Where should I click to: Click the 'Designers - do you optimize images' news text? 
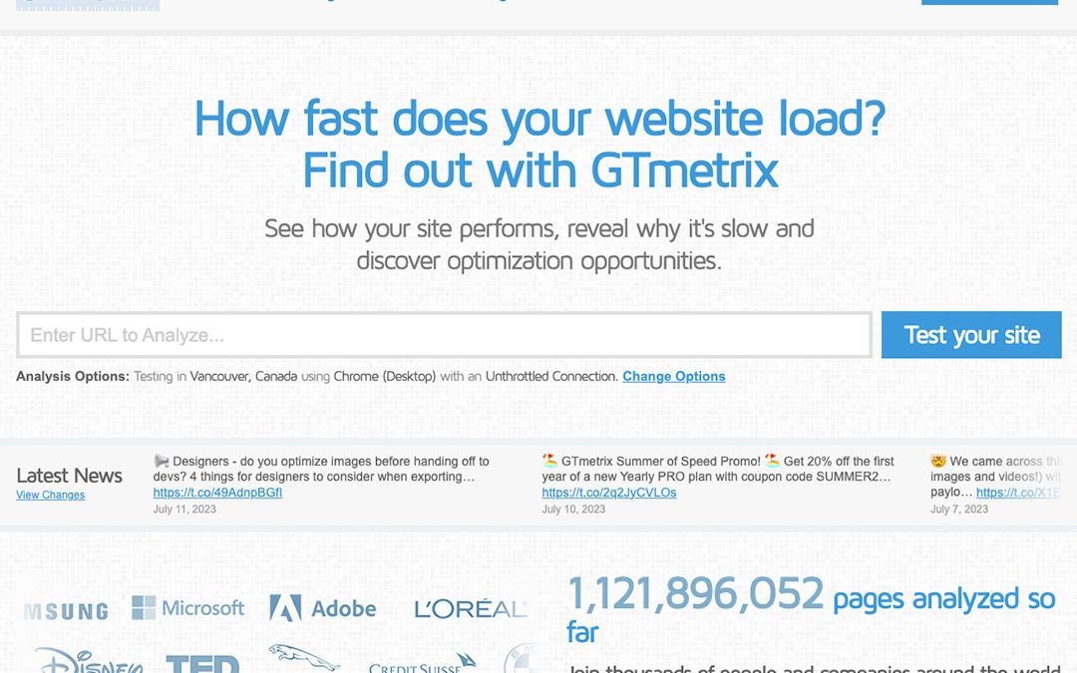click(x=321, y=469)
